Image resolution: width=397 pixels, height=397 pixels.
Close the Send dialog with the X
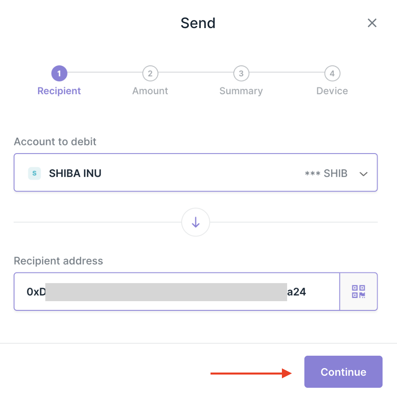pos(372,23)
